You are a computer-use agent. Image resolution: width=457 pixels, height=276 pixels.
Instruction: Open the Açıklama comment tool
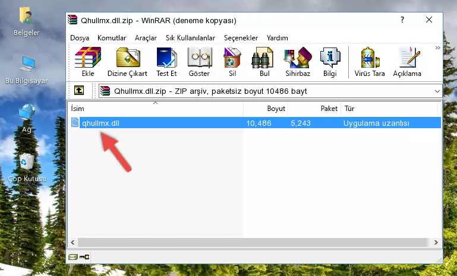(407, 62)
